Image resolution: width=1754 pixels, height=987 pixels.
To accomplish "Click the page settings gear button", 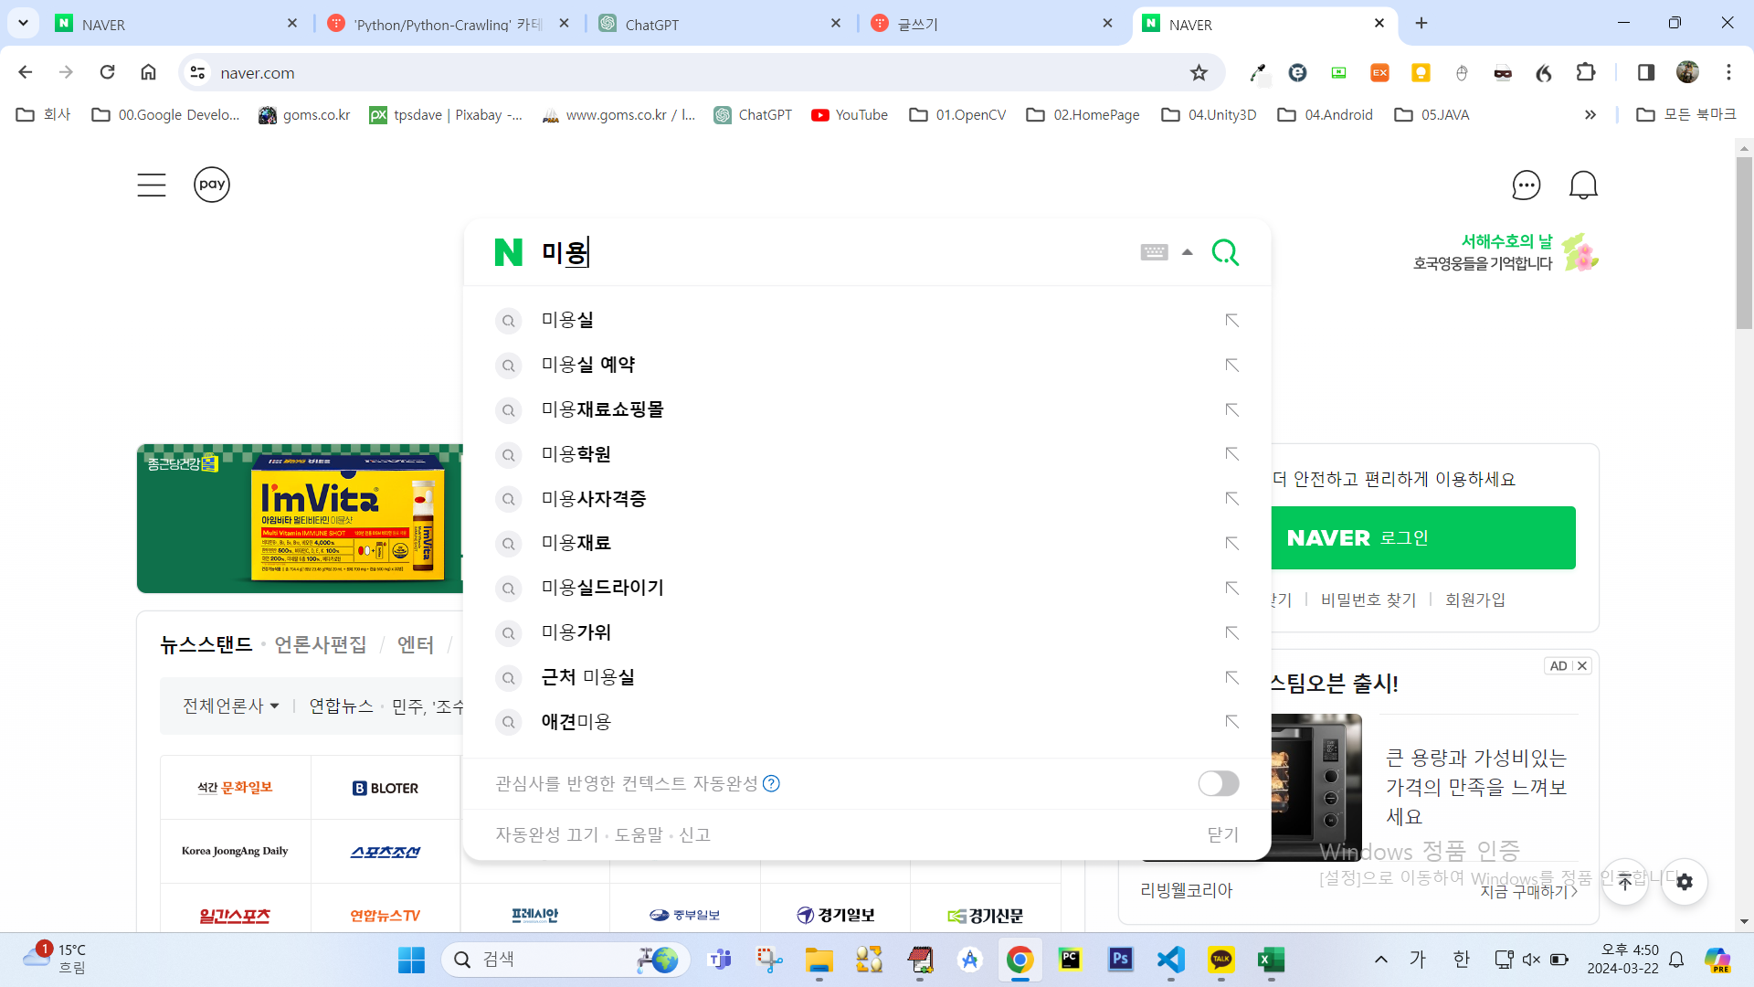I will pyautogui.click(x=1685, y=882).
